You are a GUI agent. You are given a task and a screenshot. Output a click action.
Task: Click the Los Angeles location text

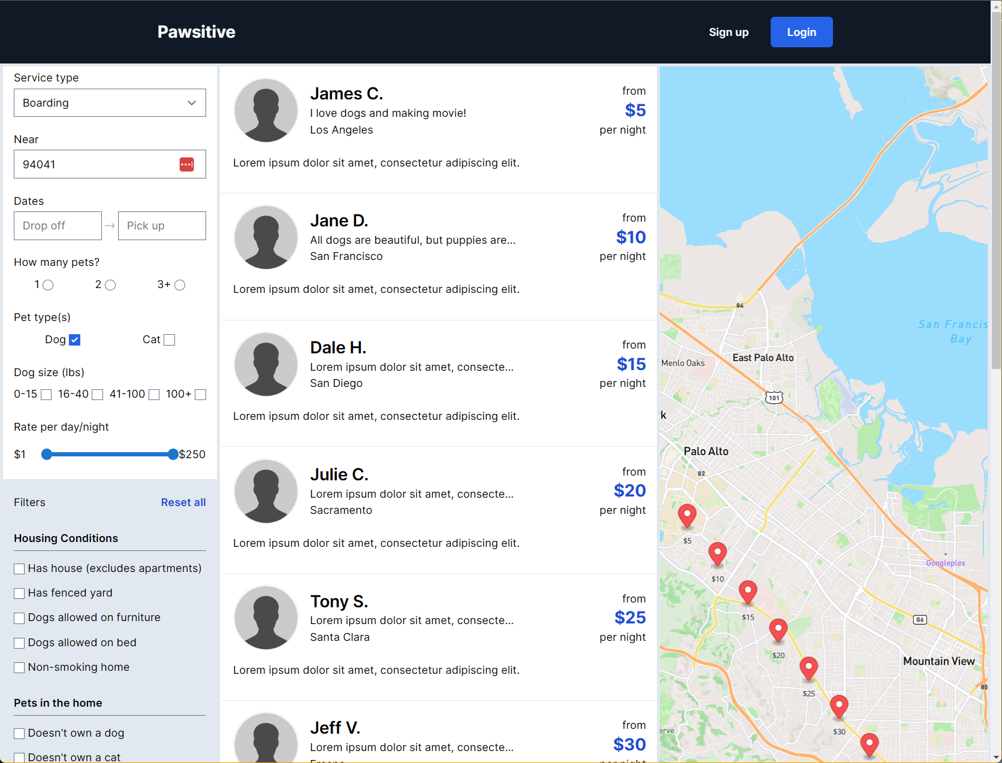click(342, 130)
